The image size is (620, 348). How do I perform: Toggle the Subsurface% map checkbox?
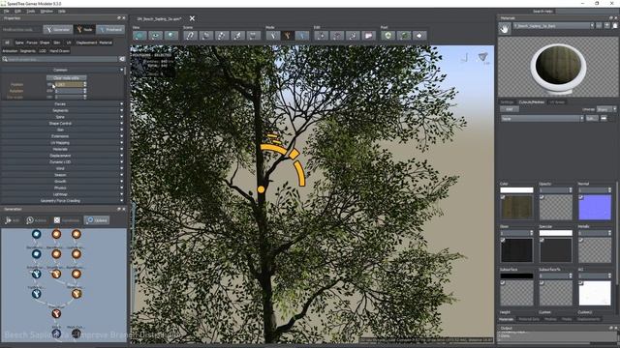click(542, 283)
